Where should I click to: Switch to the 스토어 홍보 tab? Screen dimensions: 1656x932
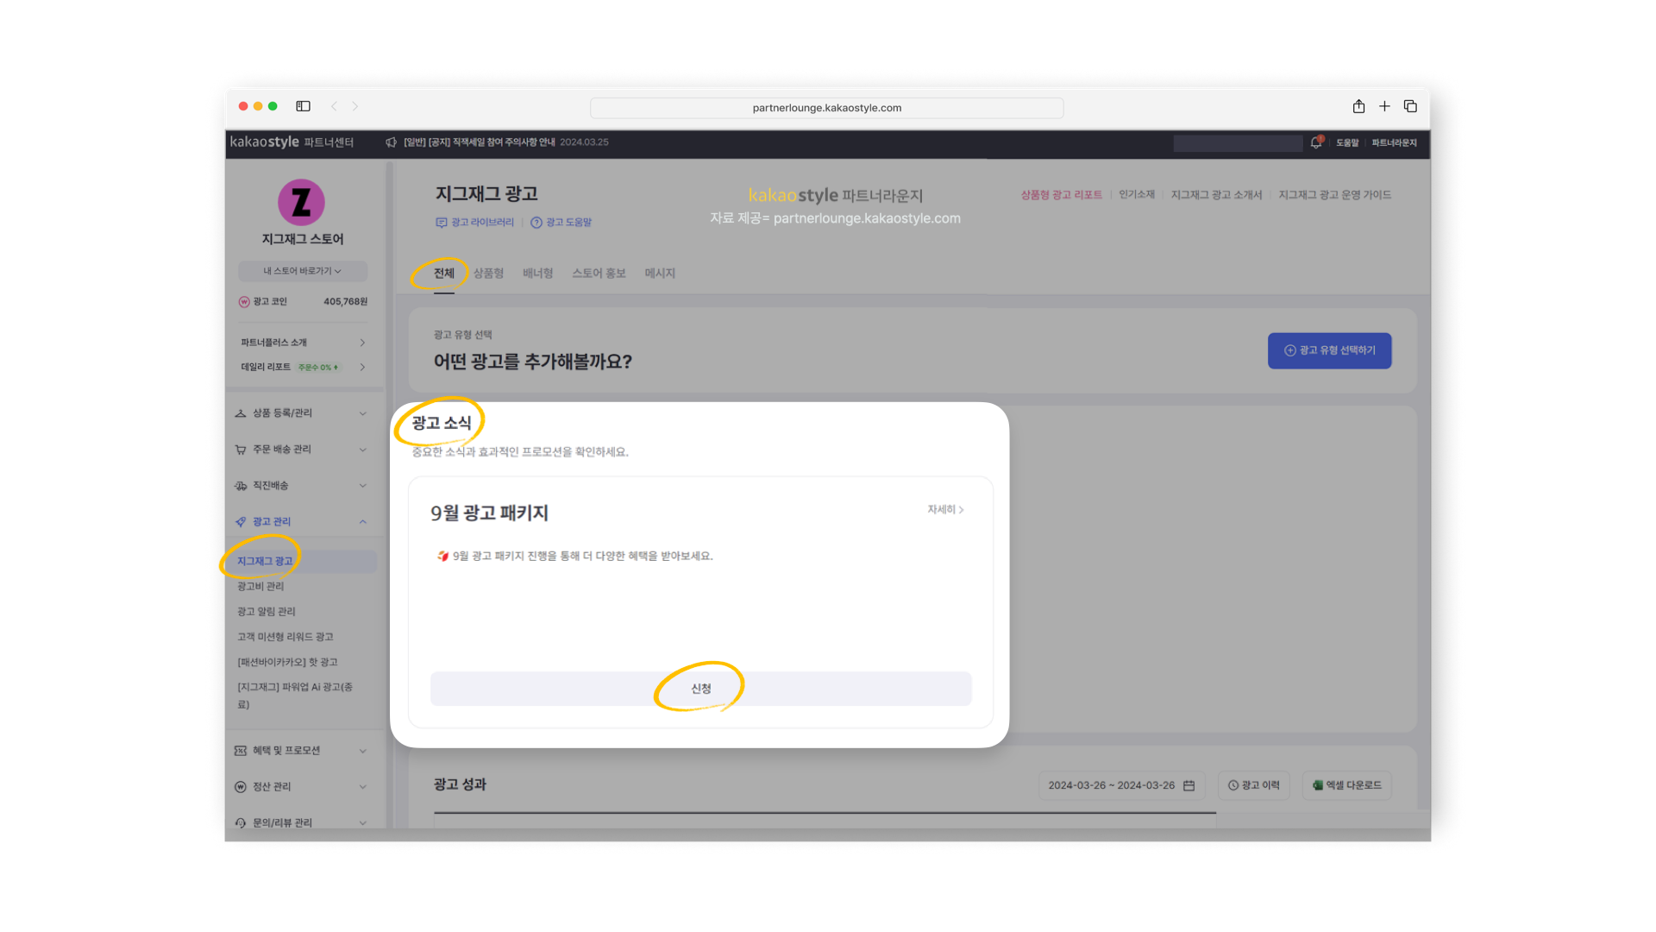tap(599, 274)
